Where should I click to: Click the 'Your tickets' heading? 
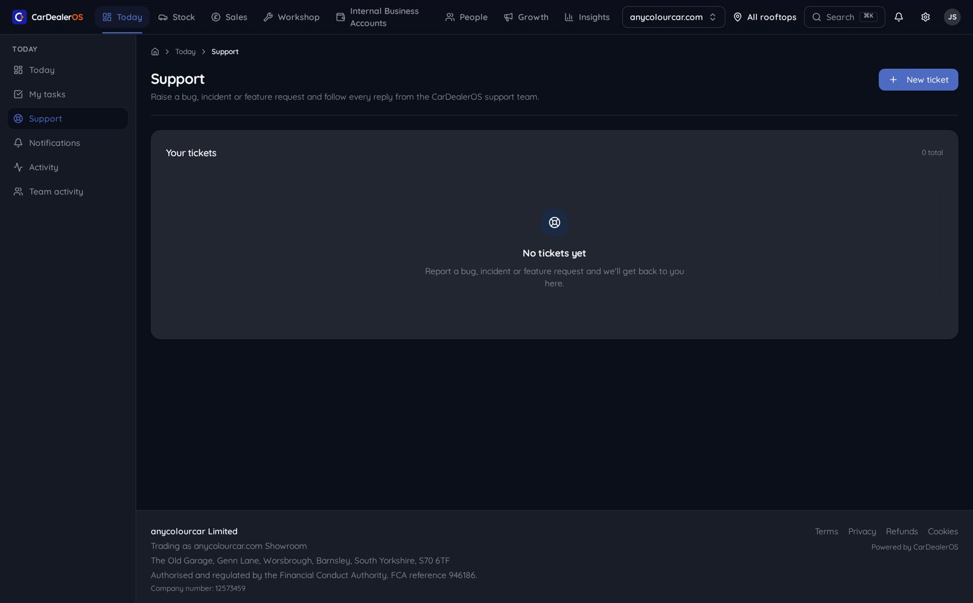(x=191, y=153)
